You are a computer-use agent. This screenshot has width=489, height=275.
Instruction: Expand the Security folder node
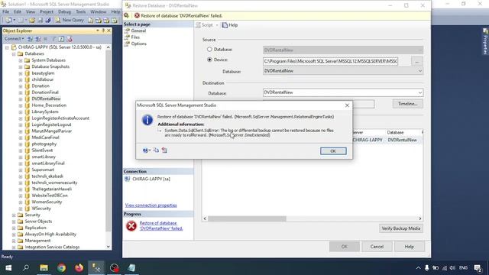14,215
